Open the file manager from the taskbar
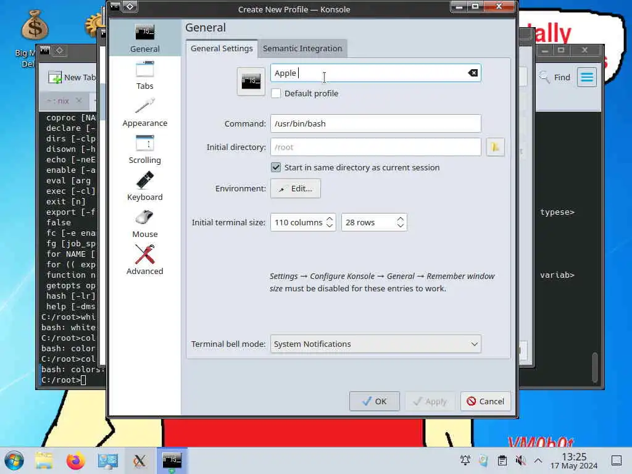The image size is (632, 474). coord(44,460)
